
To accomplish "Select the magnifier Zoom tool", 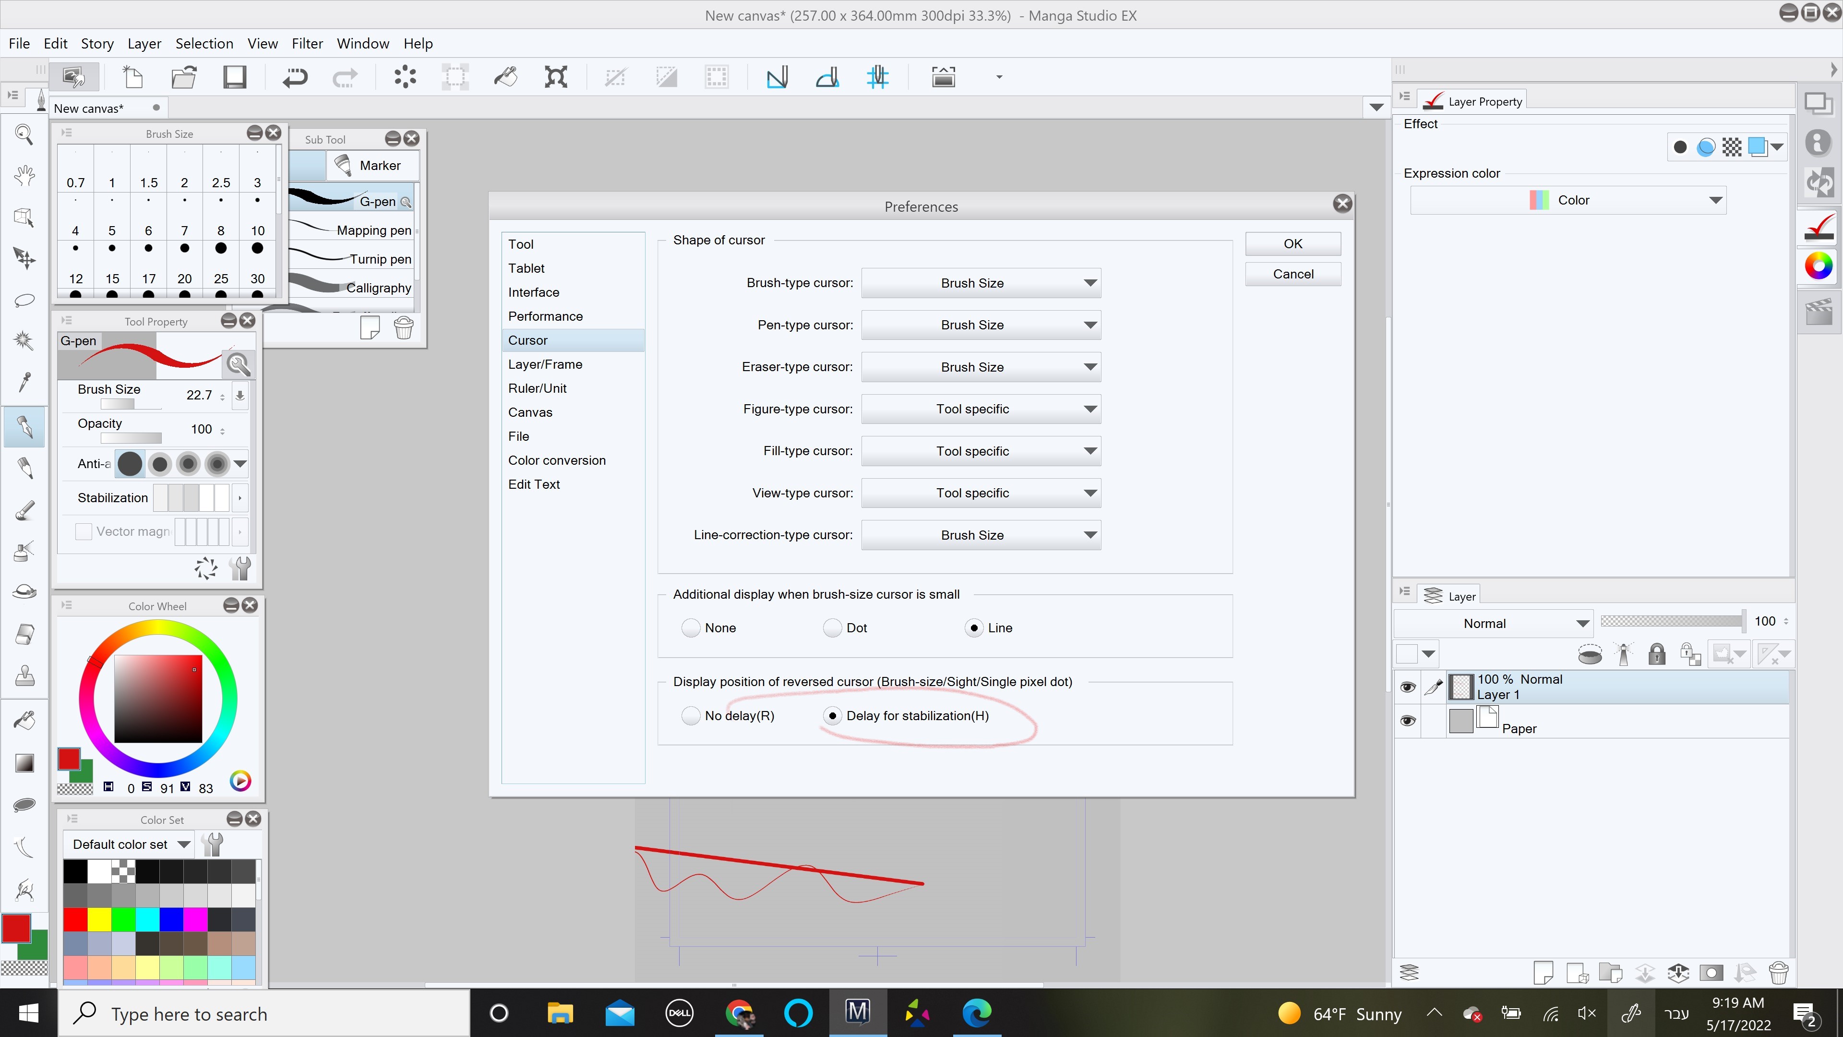I will coord(24,134).
